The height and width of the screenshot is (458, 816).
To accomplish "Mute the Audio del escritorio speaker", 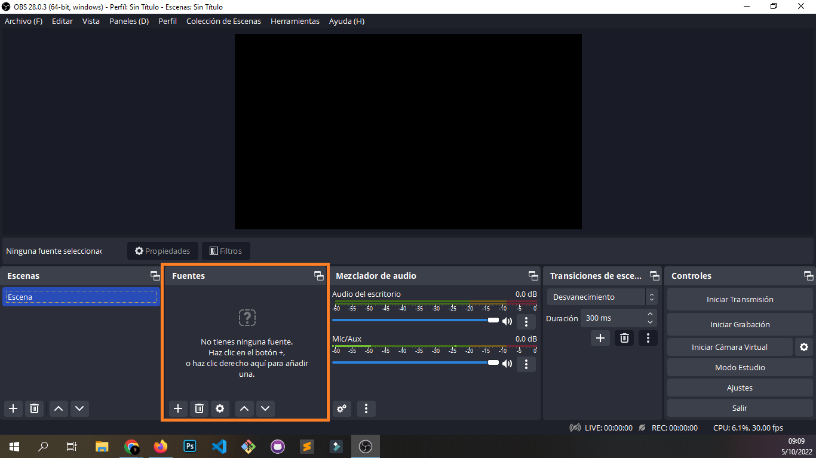I will click(507, 321).
